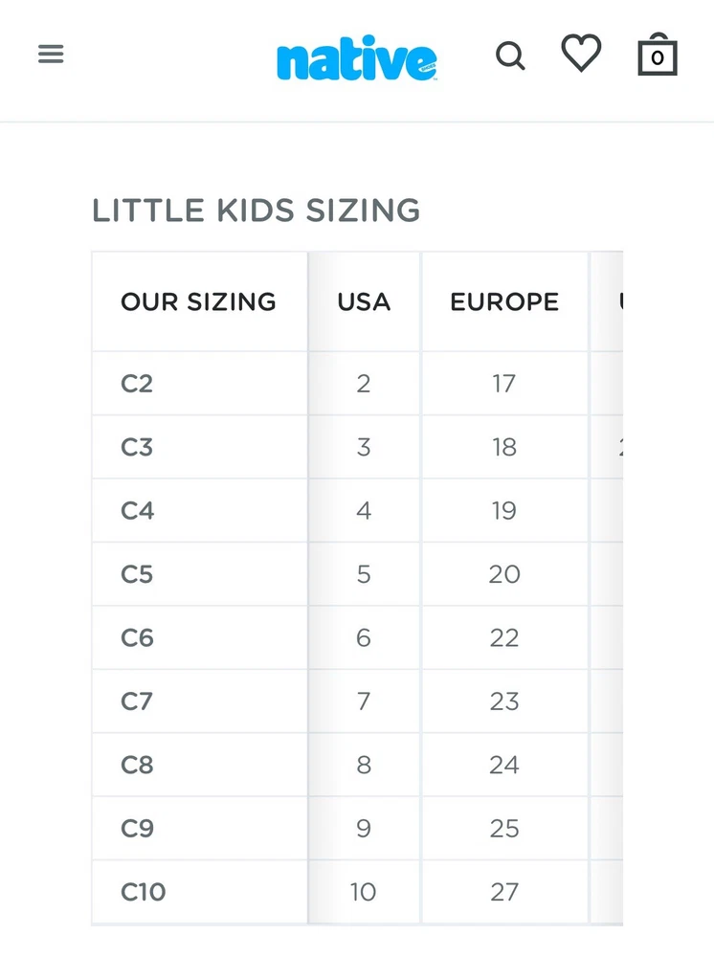Click the C7 size label
This screenshot has height=957, width=714.
(137, 701)
